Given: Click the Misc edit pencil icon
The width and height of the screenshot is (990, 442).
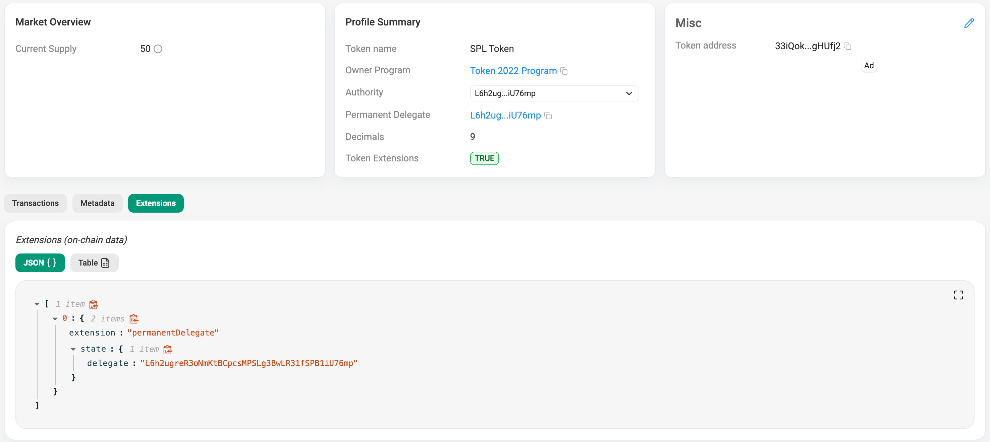Looking at the screenshot, I should (969, 23).
